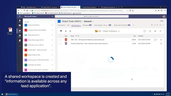Viewport: 171px width, 96px height.
Task: Click the tab conversation icon
Action: click(152, 25)
